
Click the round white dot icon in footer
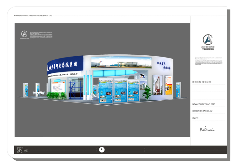click(102, 150)
